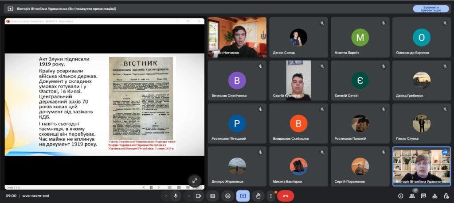The image size is (454, 203).
Task: Turn on captions in the toolbar
Action: click(213, 195)
